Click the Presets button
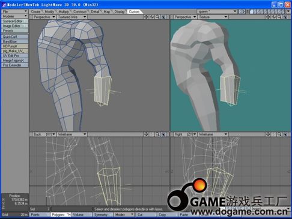This screenshot has height=219, width=292. [14, 31]
